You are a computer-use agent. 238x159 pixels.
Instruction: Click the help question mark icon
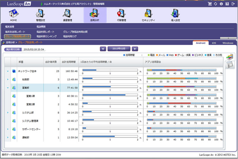coord(227,4)
